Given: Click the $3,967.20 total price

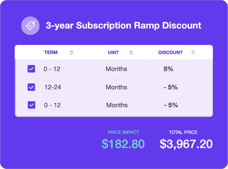Looking at the screenshot, I should (186, 144).
